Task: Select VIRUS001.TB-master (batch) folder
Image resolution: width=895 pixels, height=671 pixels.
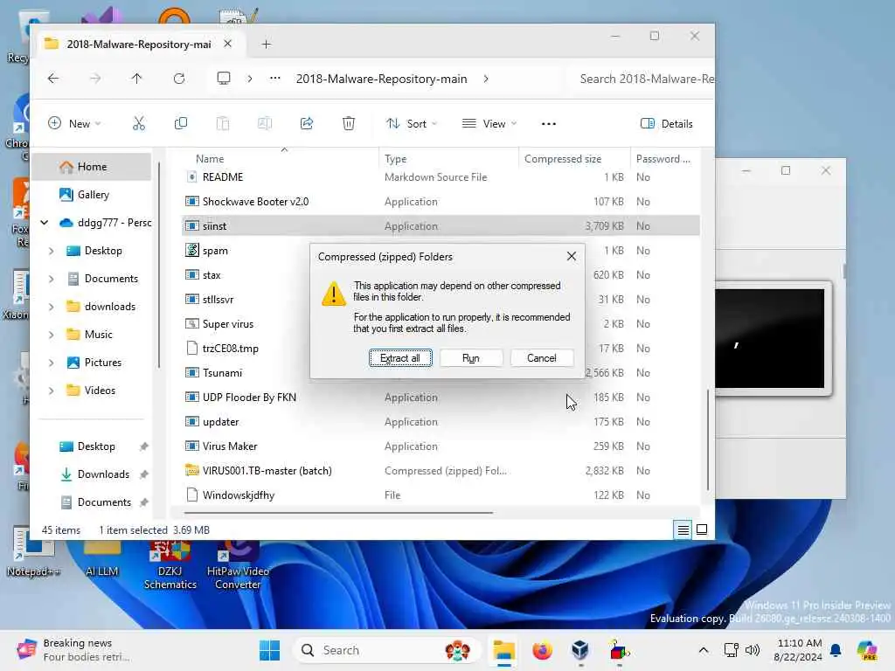Action: tap(441, 471)
